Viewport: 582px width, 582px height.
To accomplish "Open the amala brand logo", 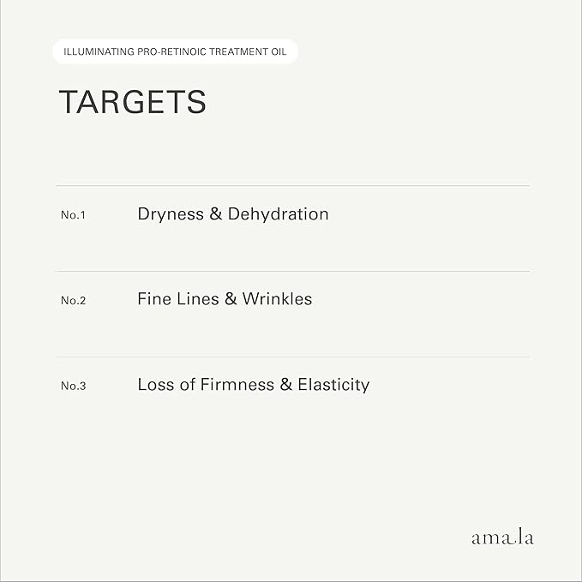I will 502,537.
